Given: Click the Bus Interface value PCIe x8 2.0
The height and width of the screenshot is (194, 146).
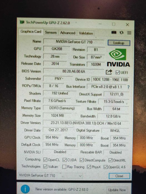Looking at the screenshot, I should [107, 87].
